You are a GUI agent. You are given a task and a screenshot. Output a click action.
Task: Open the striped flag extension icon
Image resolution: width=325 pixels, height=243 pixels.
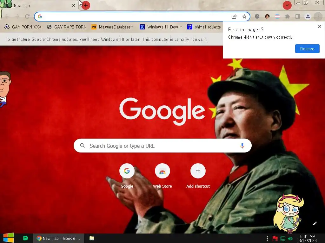tap(277, 16)
